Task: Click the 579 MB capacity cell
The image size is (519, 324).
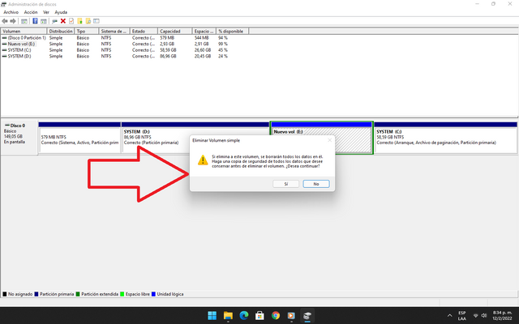Action: pyautogui.click(x=167, y=38)
